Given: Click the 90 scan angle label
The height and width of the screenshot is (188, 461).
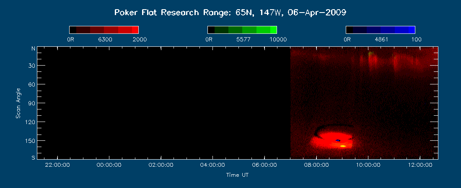Looking at the screenshot, I should [31, 103].
